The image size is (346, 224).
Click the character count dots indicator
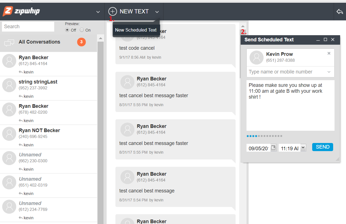click(x=264, y=136)
